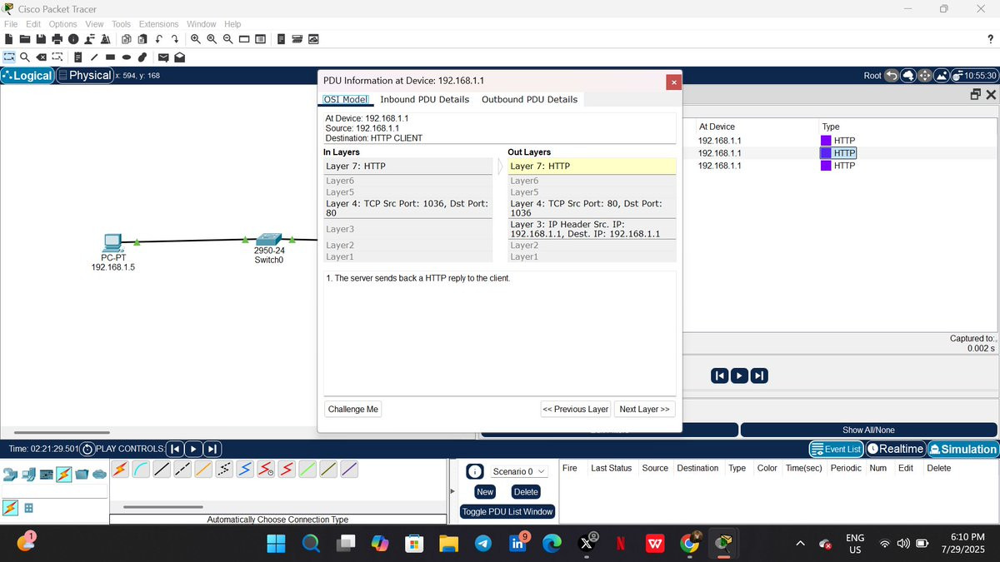Image resolution: width=1000 pixels, height=562 pixels.
Task: Click the Previous Layer button
Action: click(x=575, y=409)
